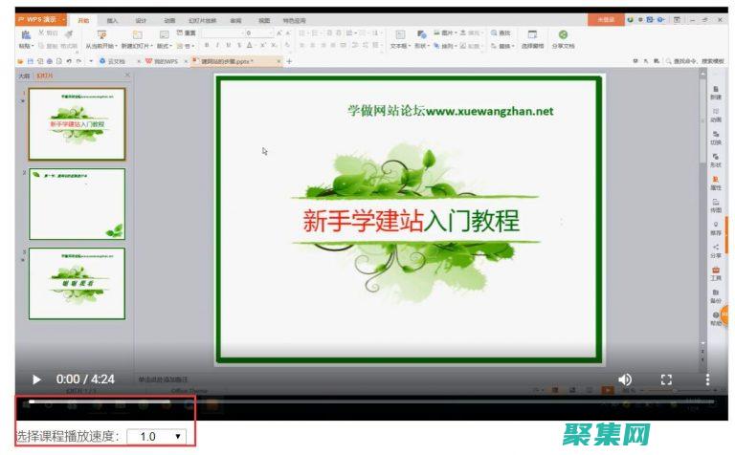The height and width of the screenshot is (455, 735).
Task: Open the 新建幻灯片 dropdown arrow
Action: coord(152,46)
